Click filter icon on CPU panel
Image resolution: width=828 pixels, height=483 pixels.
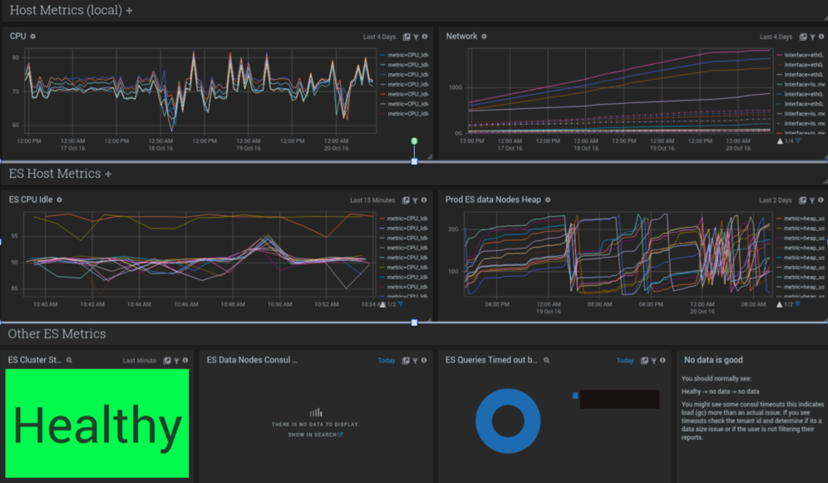coord(416,37)
